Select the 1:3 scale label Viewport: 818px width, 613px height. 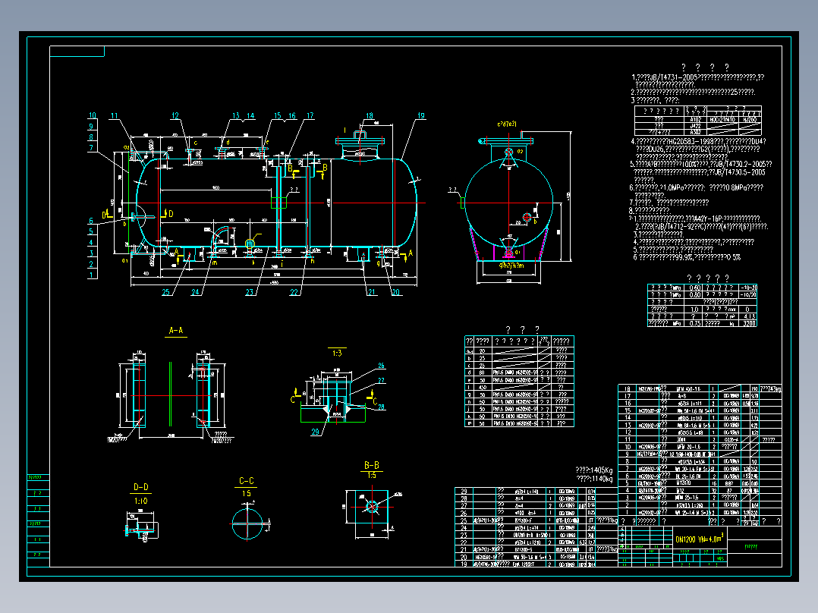pos(337,354)
